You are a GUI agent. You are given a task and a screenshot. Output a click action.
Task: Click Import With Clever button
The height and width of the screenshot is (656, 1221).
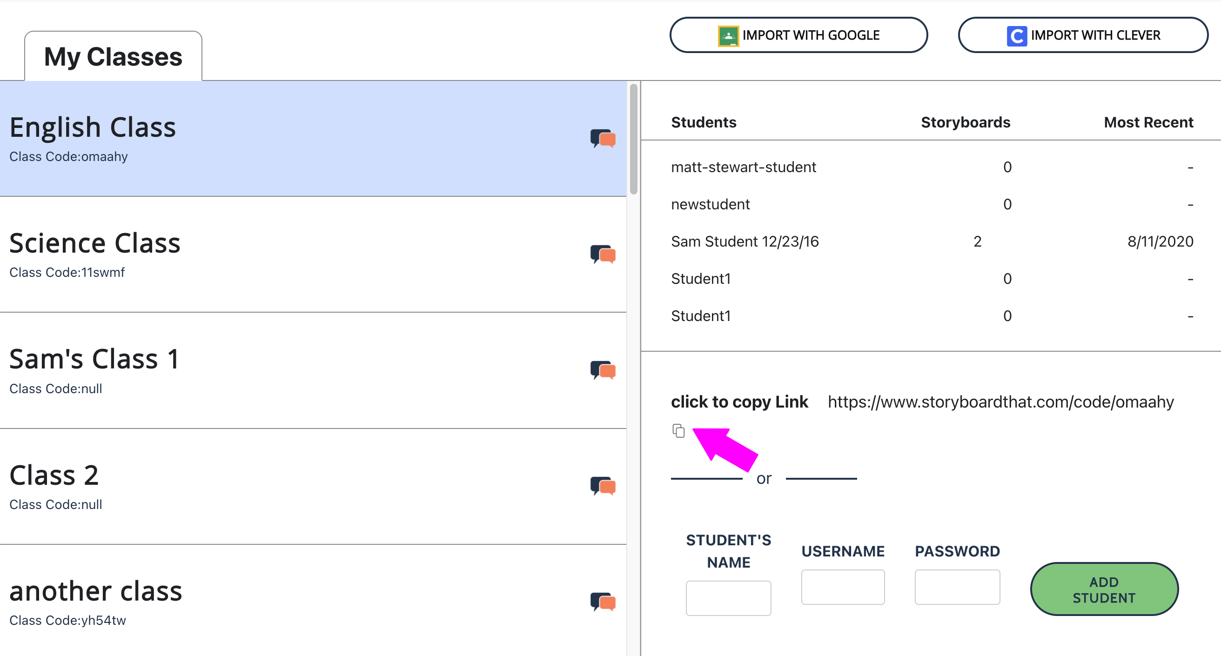(x=1083, y=35)
